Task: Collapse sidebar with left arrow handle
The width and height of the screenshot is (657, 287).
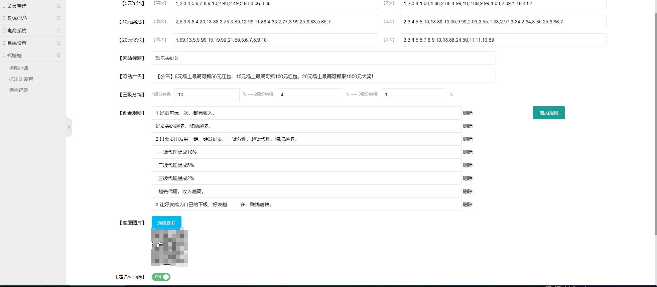Action: coord(69,127)
